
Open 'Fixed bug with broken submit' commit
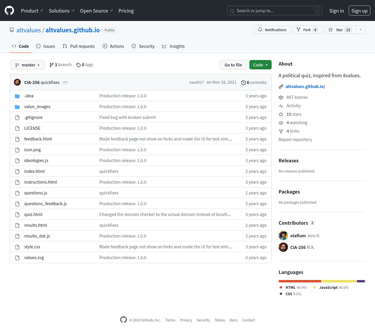point(127,117)
